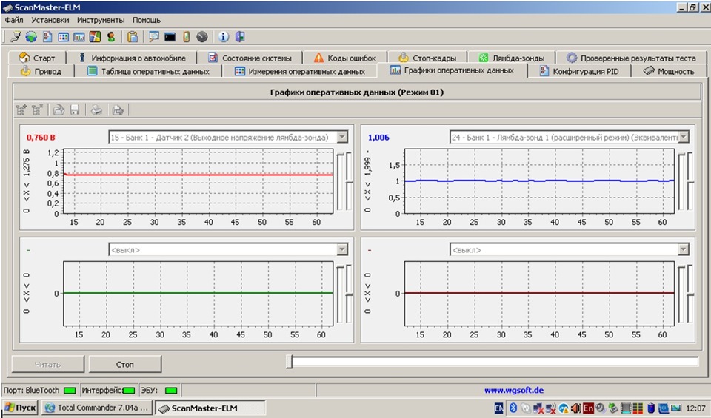Click the EN language bar indicator
The image size is (711, 418).
(x=498, y=408)
